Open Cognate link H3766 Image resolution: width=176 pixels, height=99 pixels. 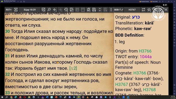point(140,73)
